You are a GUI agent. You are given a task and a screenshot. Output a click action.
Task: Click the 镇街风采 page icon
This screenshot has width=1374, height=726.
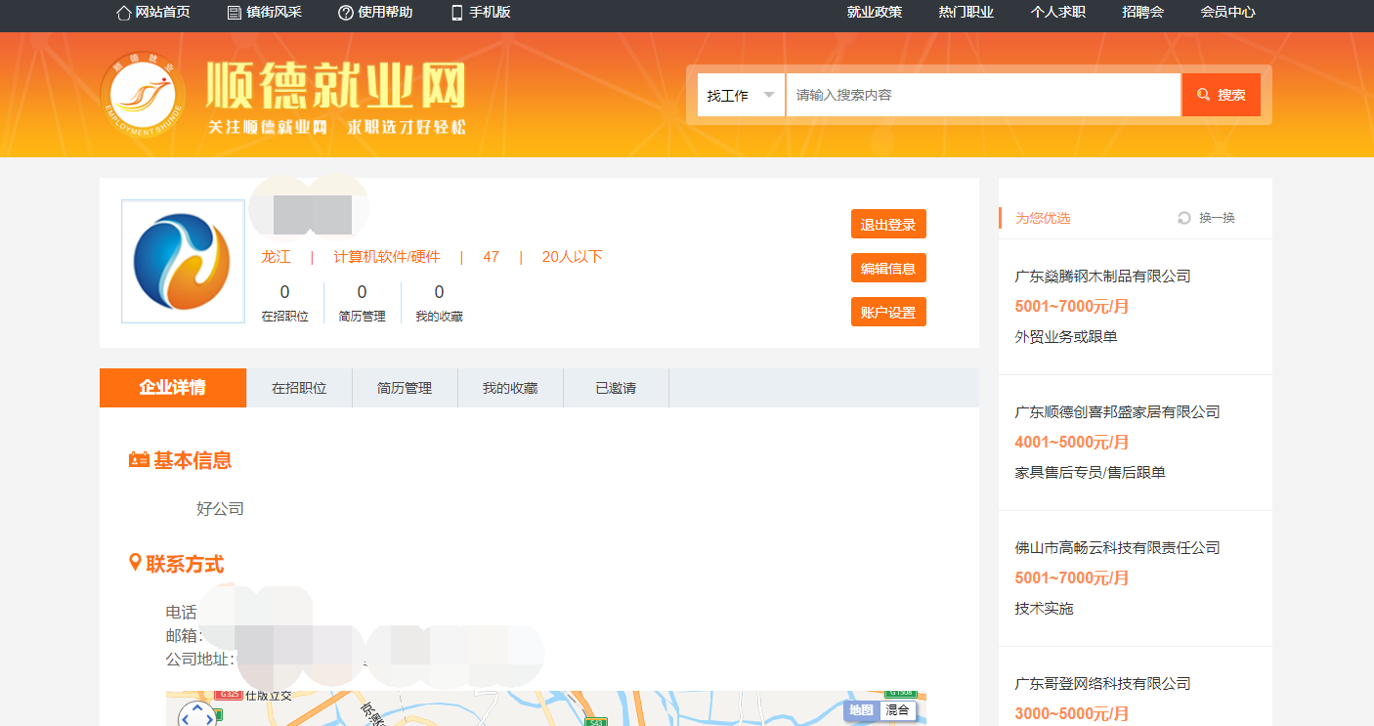pos(234,13)
